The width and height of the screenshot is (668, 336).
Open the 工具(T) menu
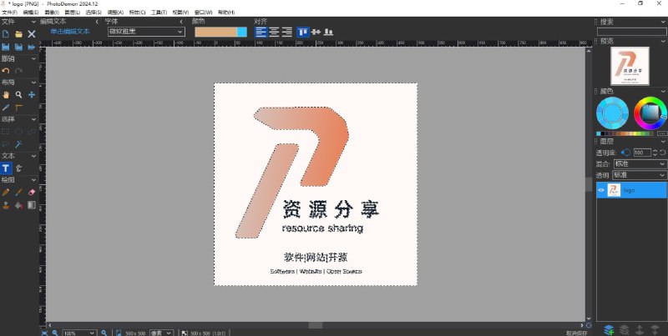click(159, 13)
